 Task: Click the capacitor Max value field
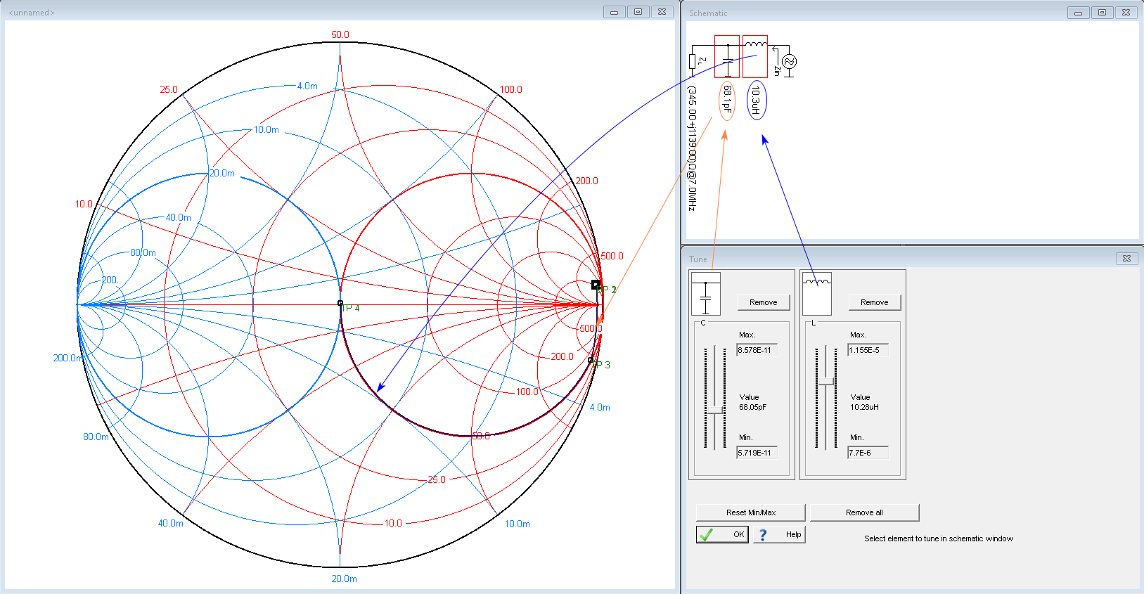click(x=757, y=350)
